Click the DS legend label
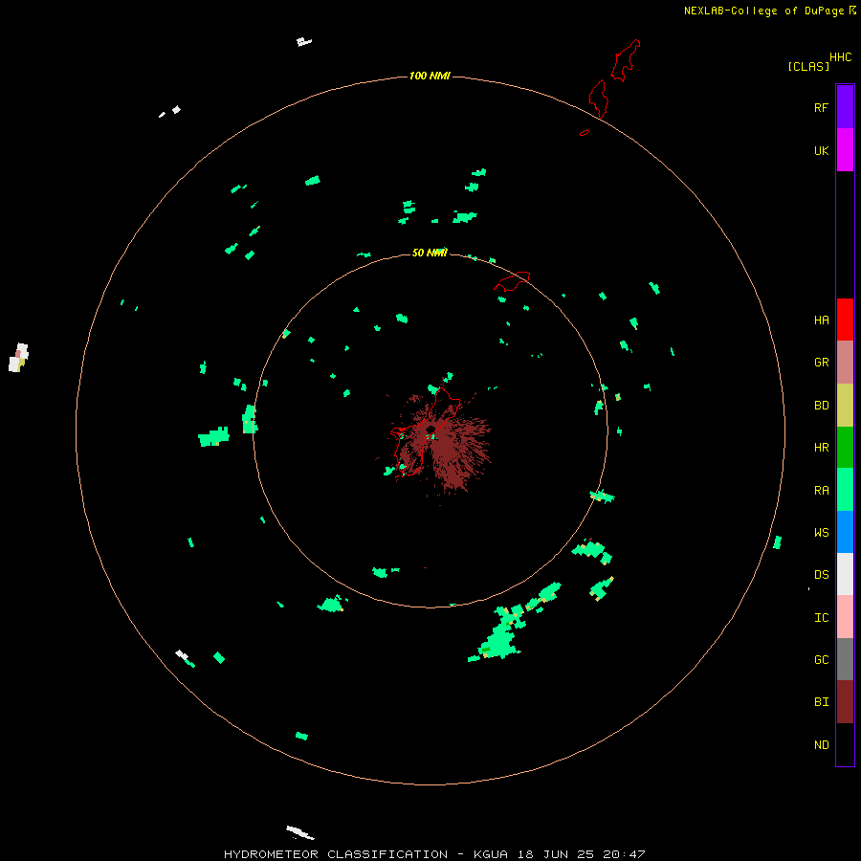861x861 pixels. [x=821, y=574]
